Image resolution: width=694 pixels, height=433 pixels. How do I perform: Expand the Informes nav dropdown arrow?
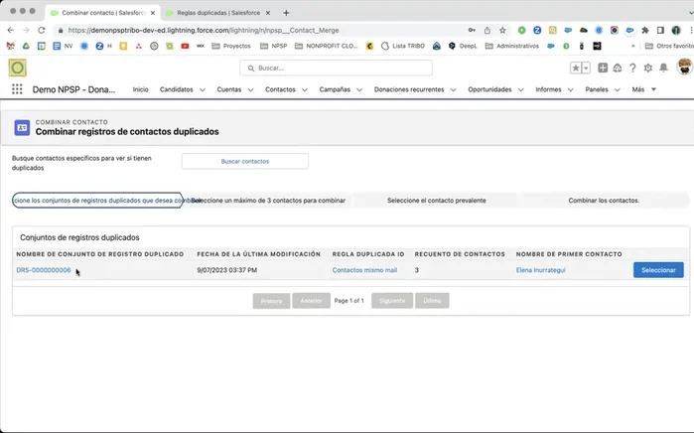[571, 89]
